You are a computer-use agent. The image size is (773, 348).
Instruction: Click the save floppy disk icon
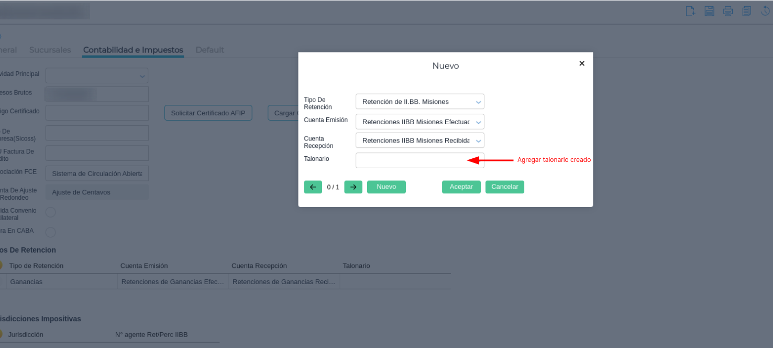709,11
